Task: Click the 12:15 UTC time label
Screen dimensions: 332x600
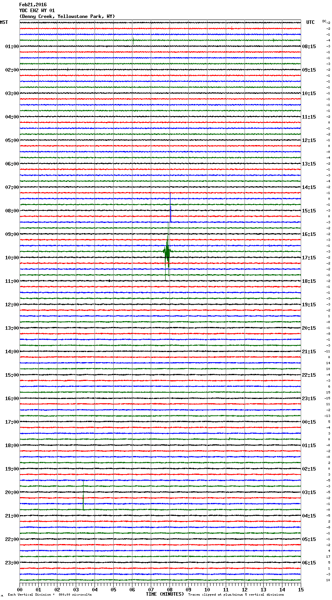Action: [309, 140]
